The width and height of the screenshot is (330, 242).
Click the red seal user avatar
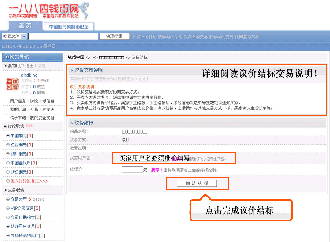(x=12, y=84)
